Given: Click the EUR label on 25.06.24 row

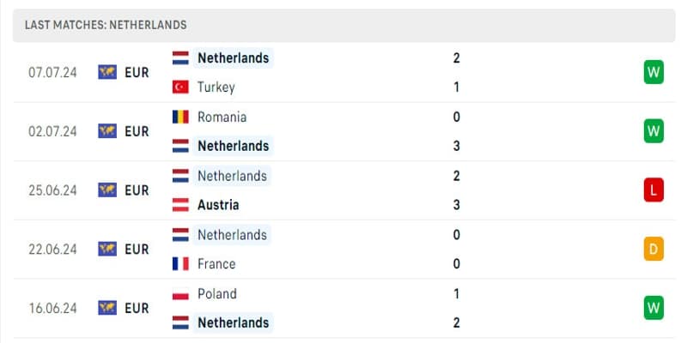Looking at the screenshot, I should tap(137, 190).
